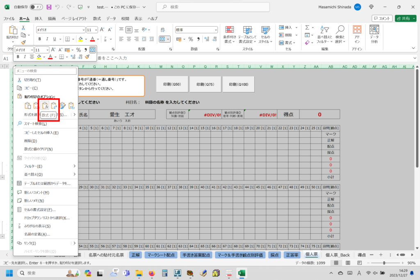The width and height of the screenshot is (420, 280).
Task: Collapse the ribbon with its bottom-right chevron
Action: point(413,48)
